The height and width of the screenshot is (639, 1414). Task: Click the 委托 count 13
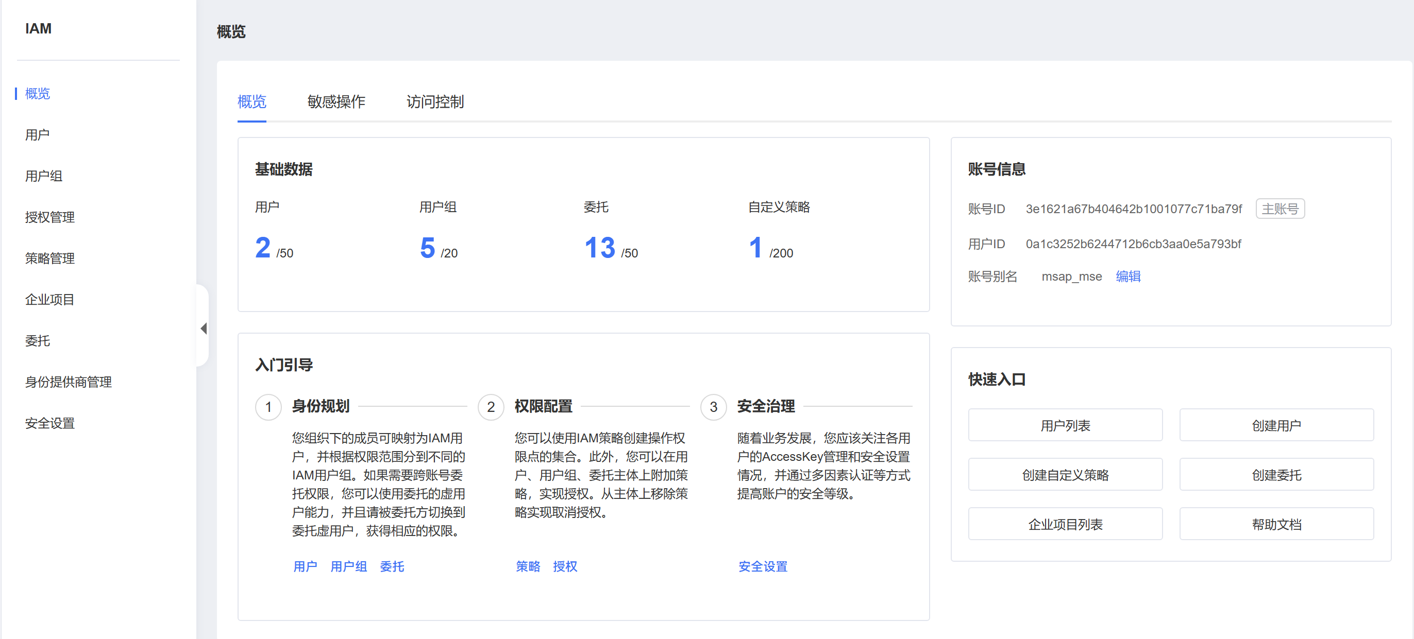pyautogui.click(x=600, y=248)
